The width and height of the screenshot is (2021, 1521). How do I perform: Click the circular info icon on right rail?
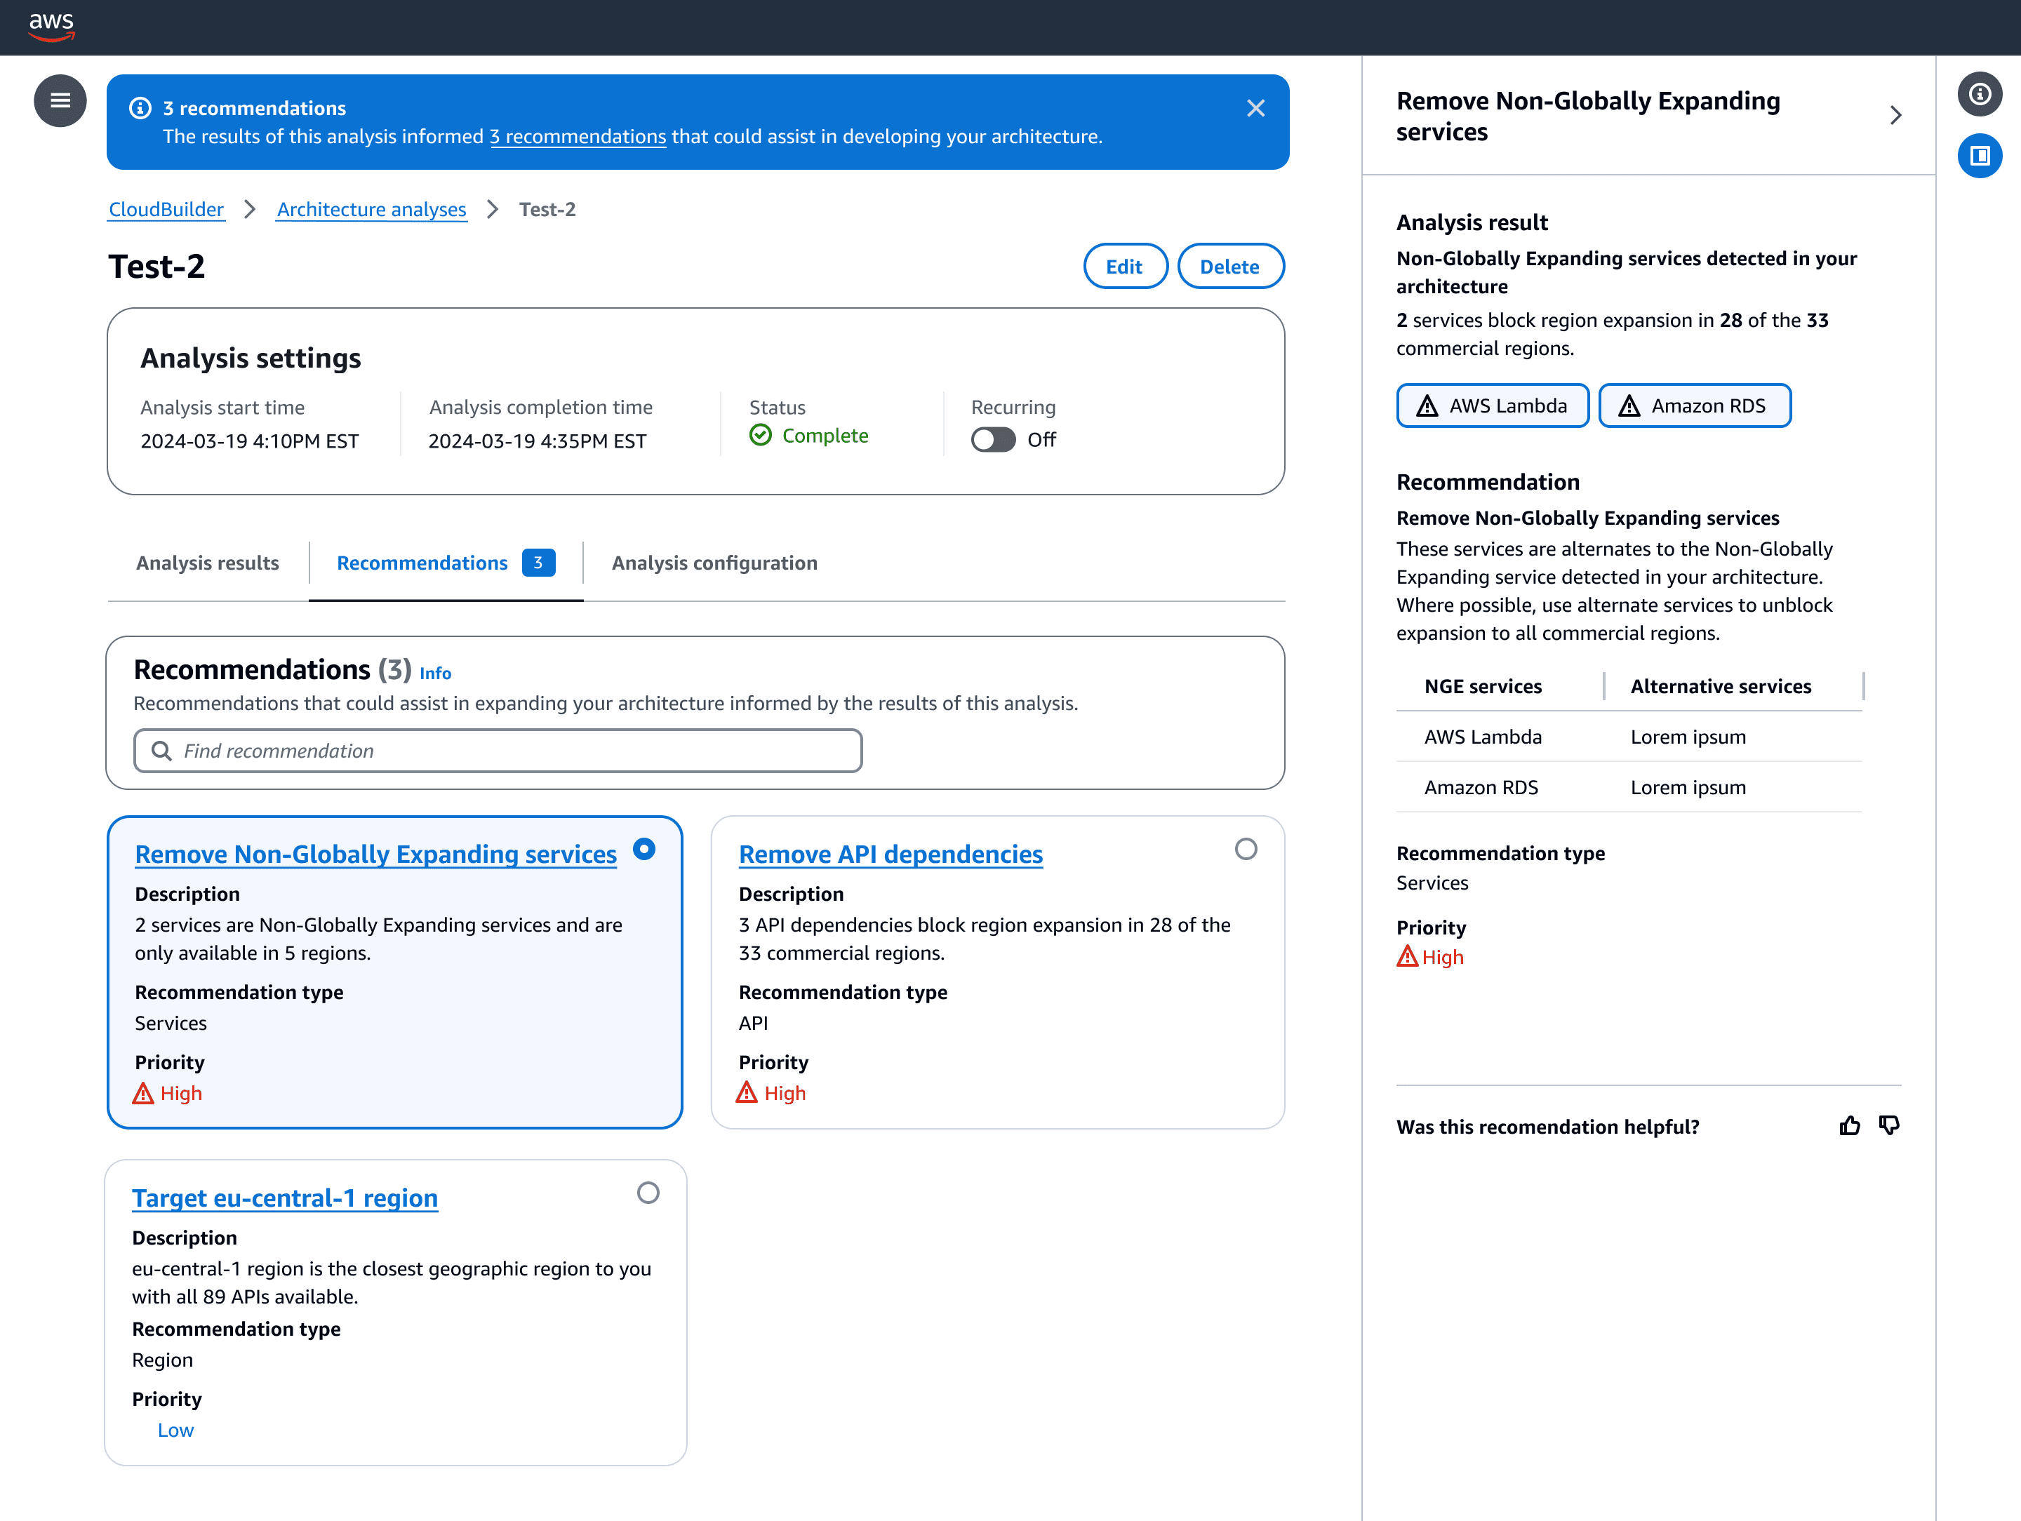tap(1979, 94)
